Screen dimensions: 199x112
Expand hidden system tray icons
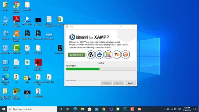(164, 109)
